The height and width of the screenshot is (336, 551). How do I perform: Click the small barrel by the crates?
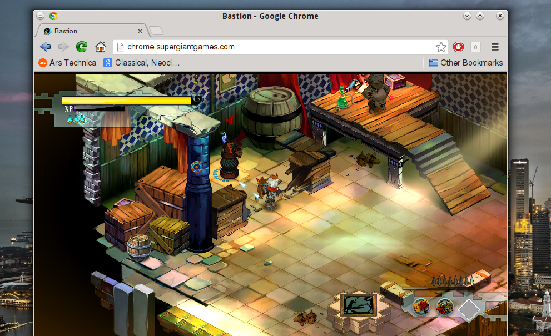[x=139, y=247]
